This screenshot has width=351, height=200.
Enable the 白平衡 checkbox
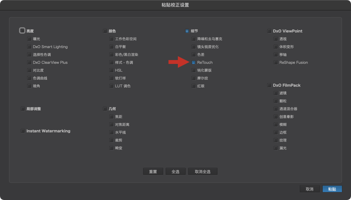pyautogui.click(x=112, y=47)
